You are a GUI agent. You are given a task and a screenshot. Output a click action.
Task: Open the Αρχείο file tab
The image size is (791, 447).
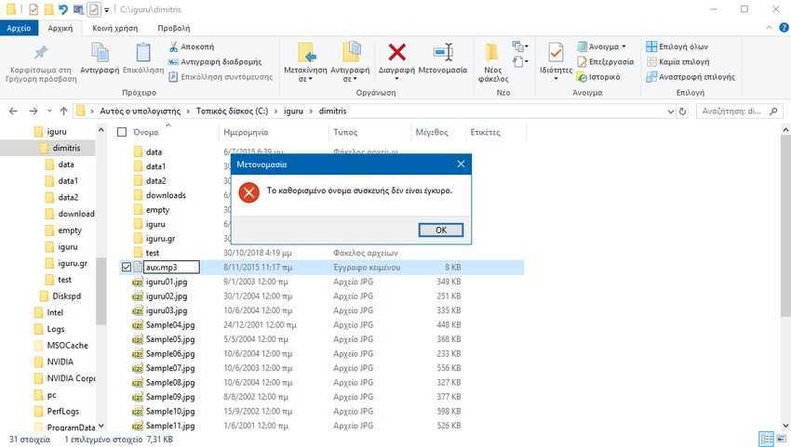[19, 28]
